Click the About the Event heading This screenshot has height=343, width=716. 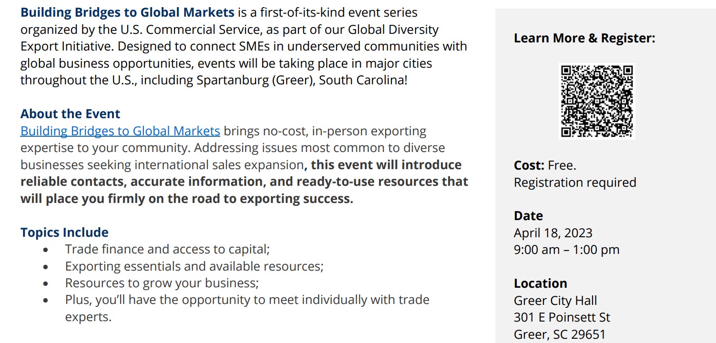click(70, 114)
